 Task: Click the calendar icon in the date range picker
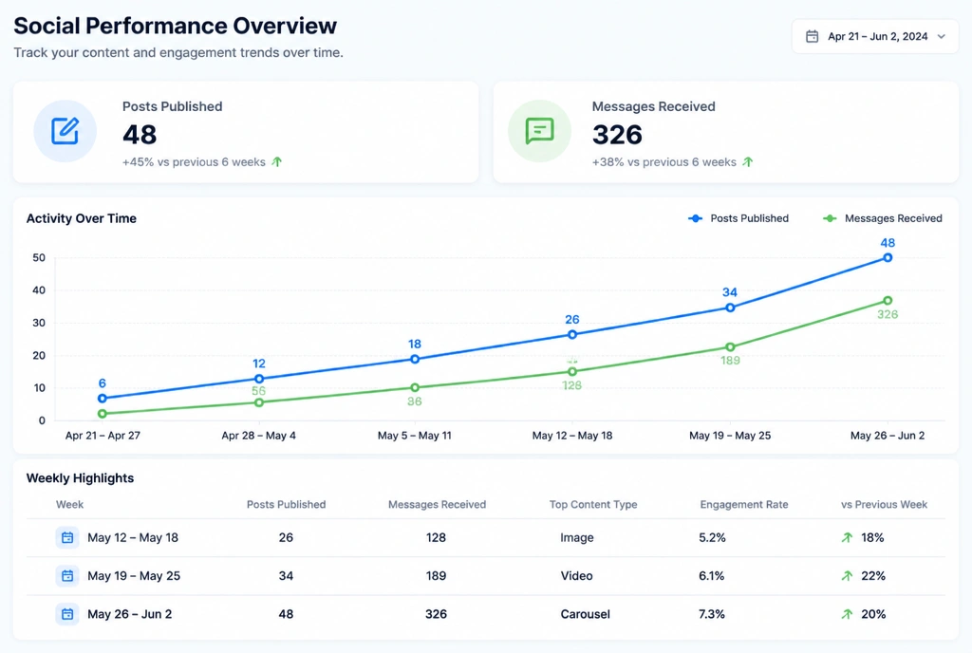click(x=812, y=37)
